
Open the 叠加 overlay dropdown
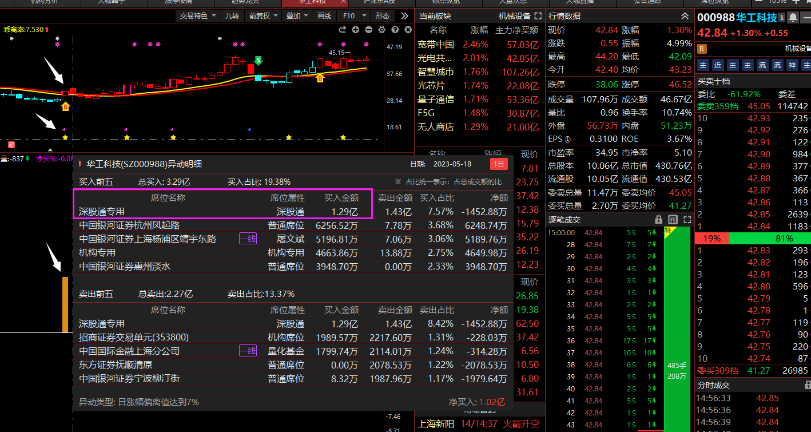297,16
